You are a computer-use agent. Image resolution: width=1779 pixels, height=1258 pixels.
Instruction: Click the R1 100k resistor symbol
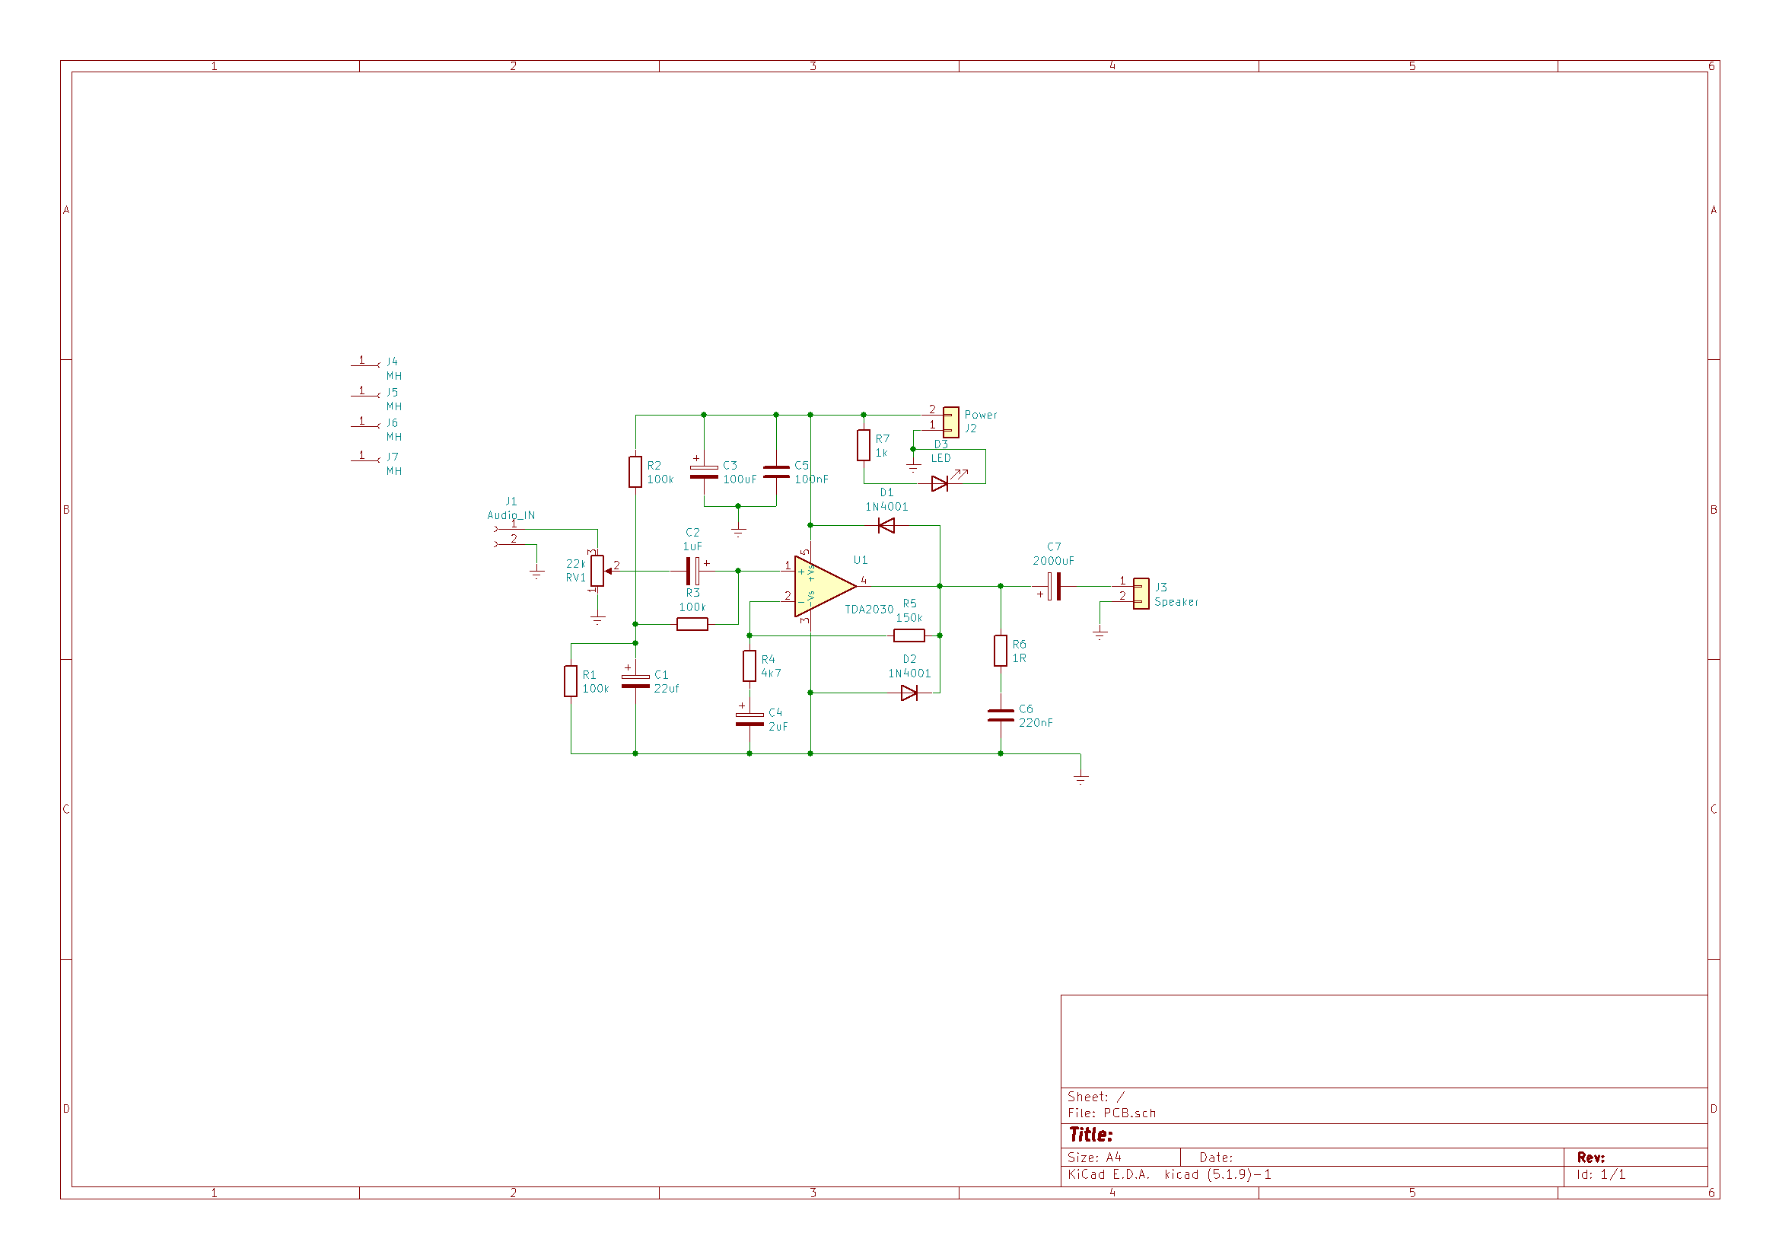pos(571,681)
